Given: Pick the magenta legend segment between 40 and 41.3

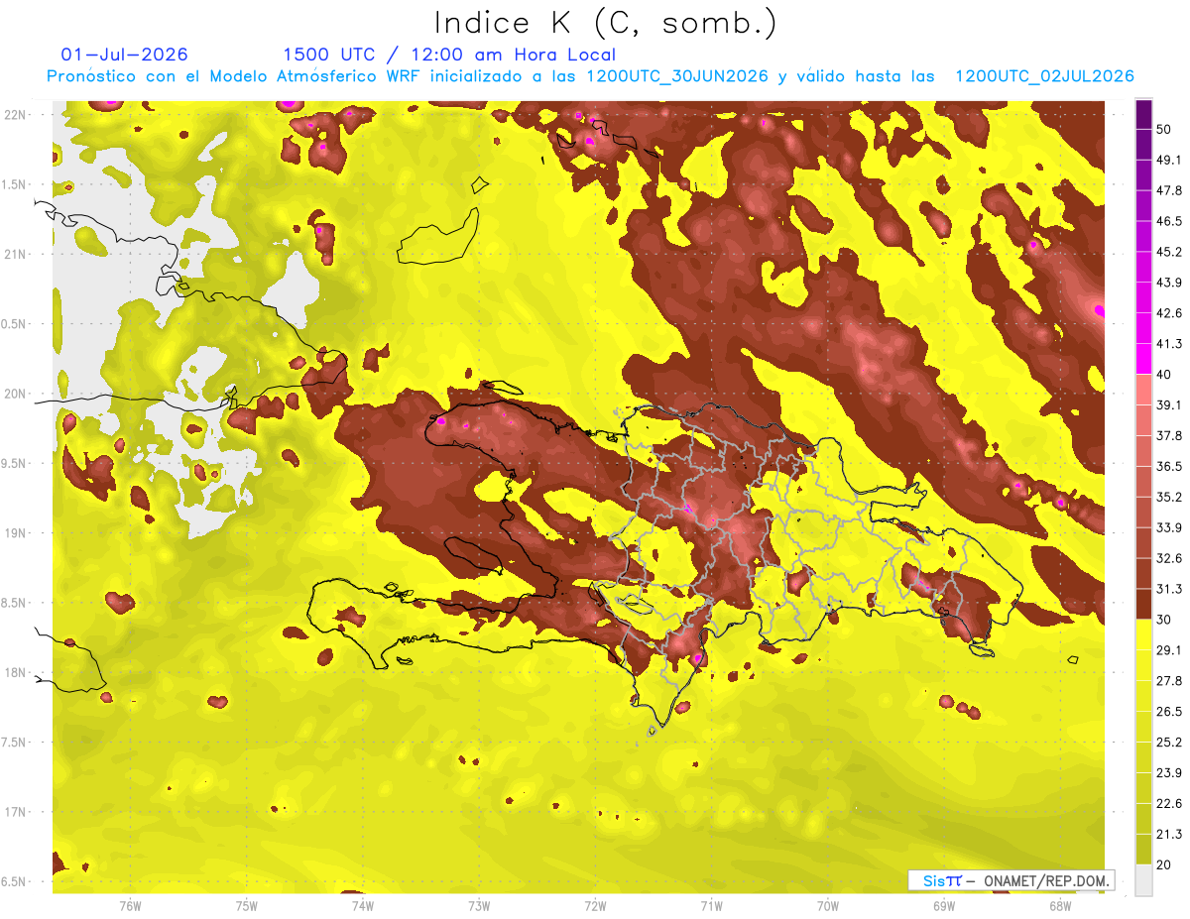Looking at the screenshot, I should pos(1143,359).
